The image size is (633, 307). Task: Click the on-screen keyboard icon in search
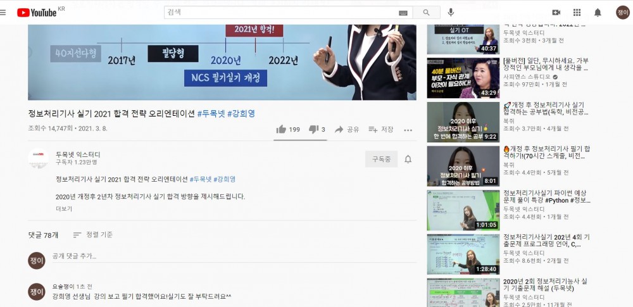tap(403, 13)
